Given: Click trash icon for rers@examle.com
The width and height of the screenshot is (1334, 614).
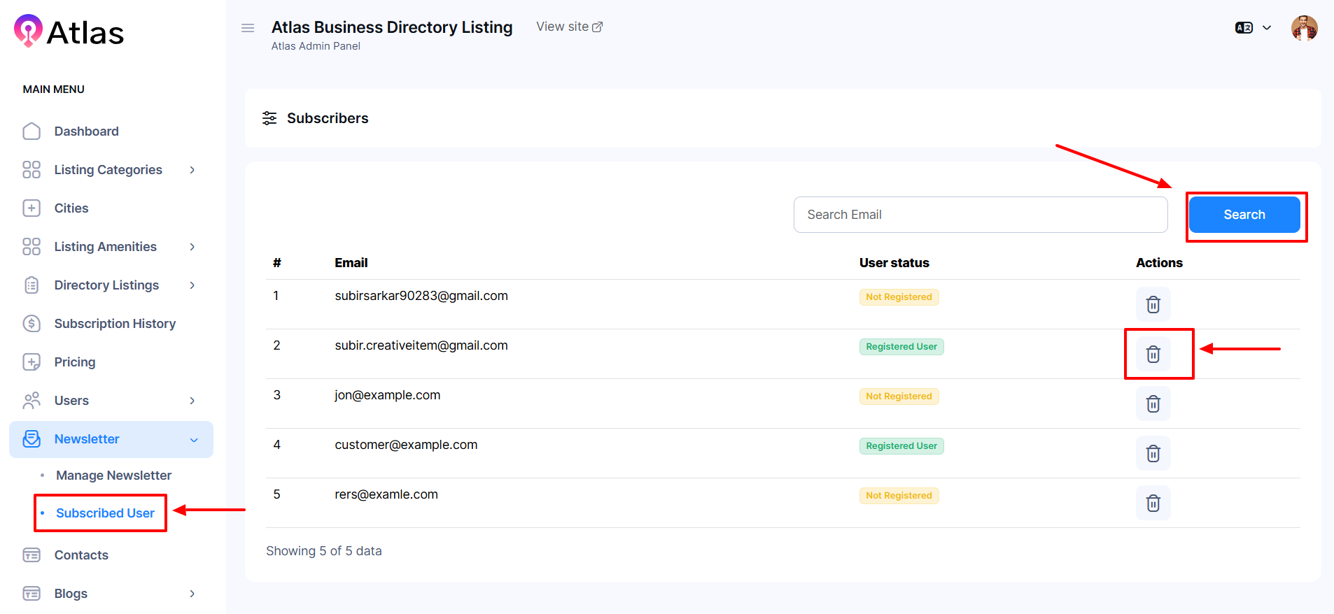Looking at the screenshot, I should pos(1153,503).
